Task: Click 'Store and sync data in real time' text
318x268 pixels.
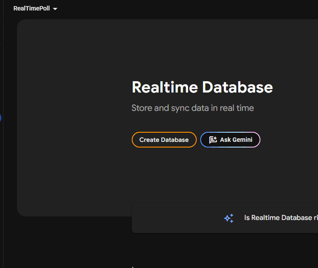Action: [x=193, y=108]
